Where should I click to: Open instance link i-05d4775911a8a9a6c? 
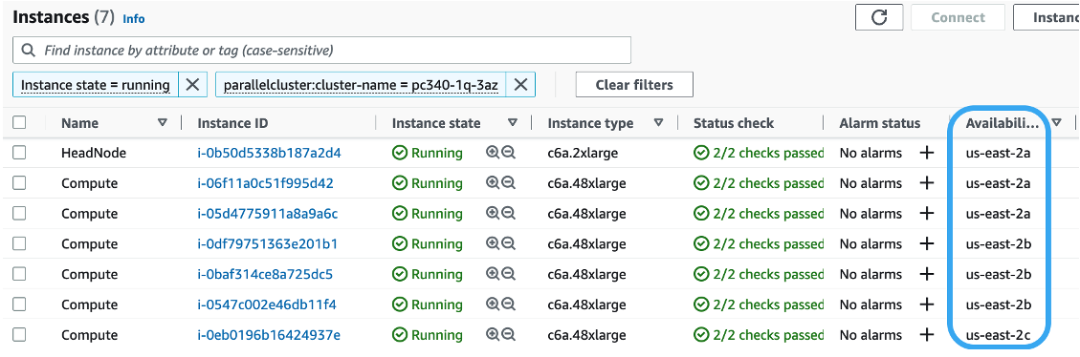point(268,213)
